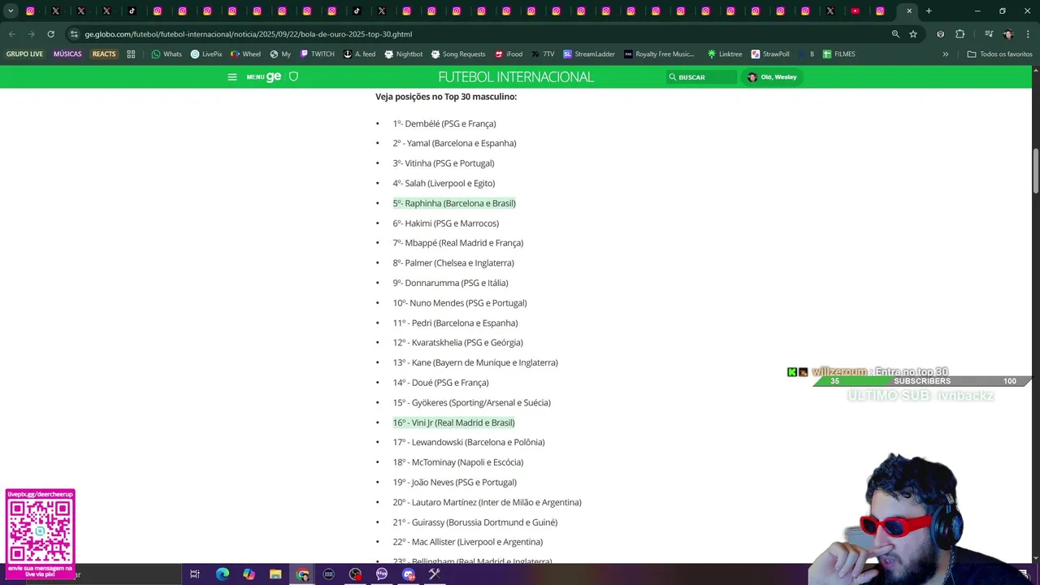
Task: View site information icon in address bar
Action: 74,34
